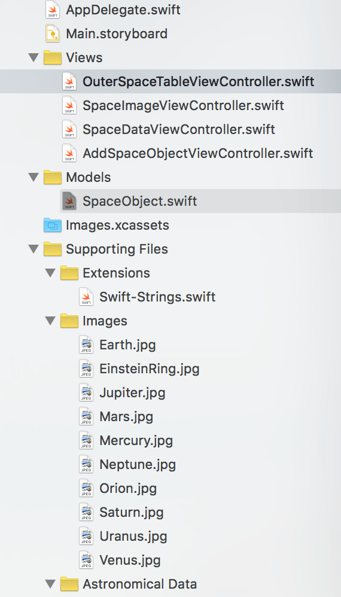Click the Uranus.jpg JPEG icon
This screenshot has height=597, width=341.
86,537
